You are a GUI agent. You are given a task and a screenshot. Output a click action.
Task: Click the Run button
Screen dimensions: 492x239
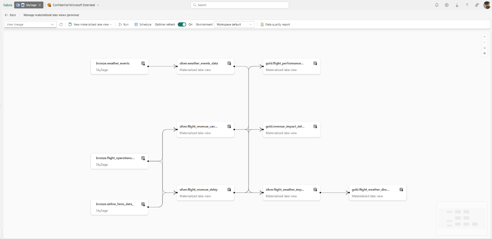(x=124, y=24)
